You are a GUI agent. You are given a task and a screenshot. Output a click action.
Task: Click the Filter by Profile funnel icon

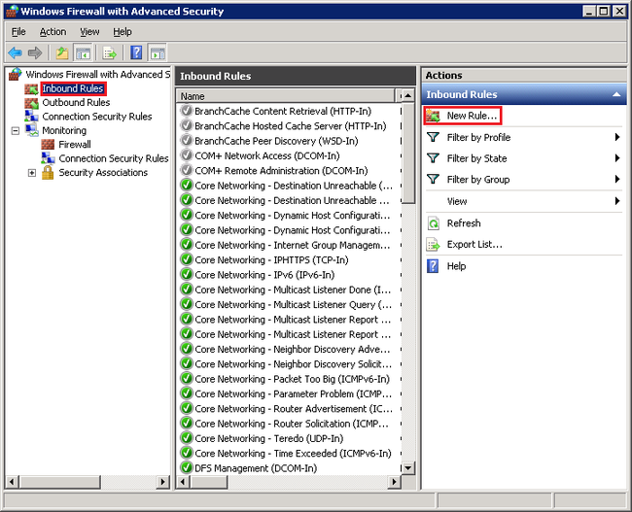(434, 137)
